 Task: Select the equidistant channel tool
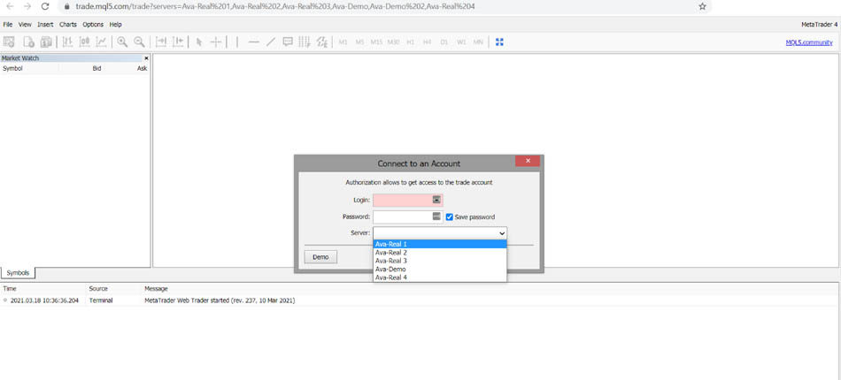(305, 42)
